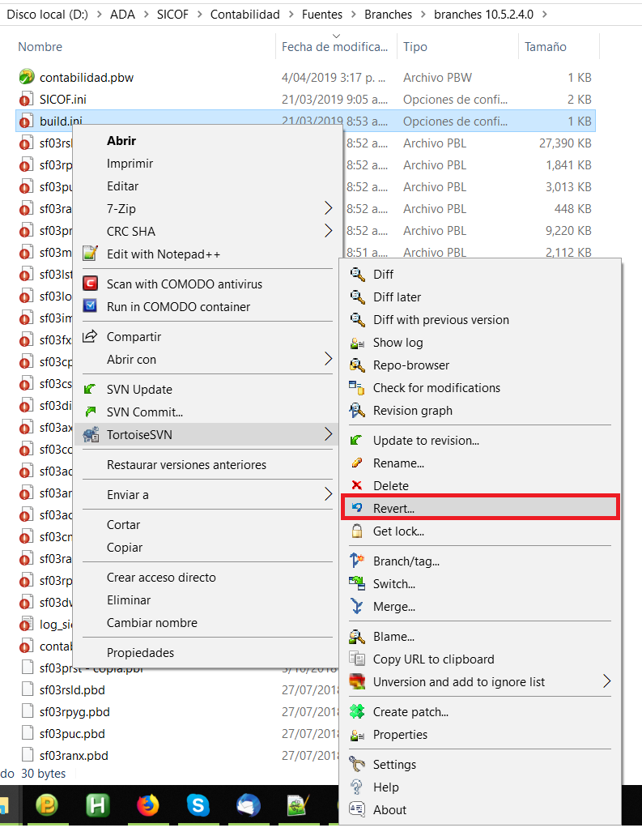
Task: Choose Edit with Notepad++ from context menu
Action: pos(164,254)
